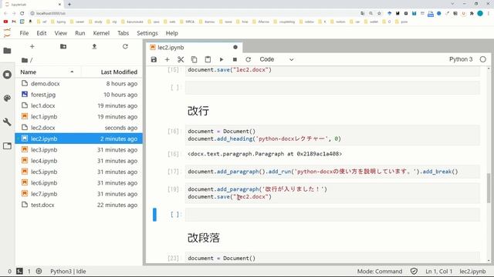The width and height of the screenshot is (494, 277).
Task: Select the lec2.ipynb notebook tab
Action: [194, 47]
